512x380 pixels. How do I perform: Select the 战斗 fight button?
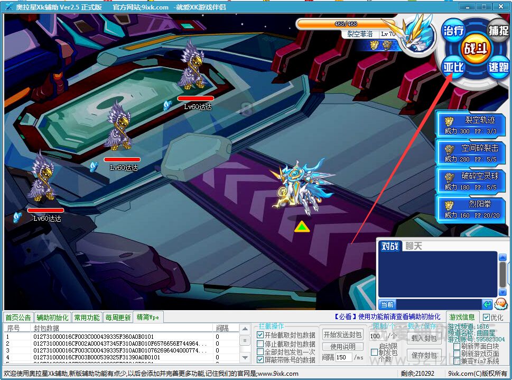click(x=476, y=48)
